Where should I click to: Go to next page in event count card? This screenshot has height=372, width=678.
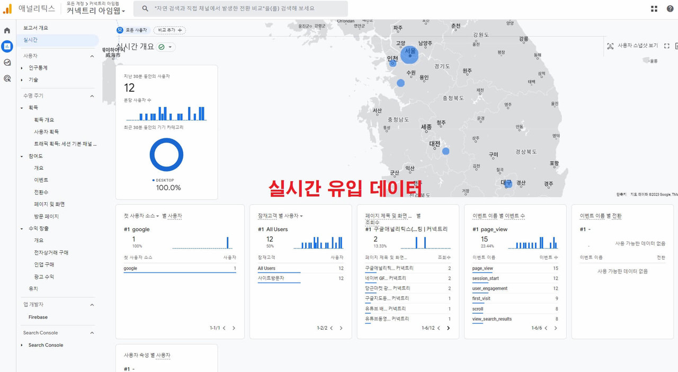coord(556,328)
